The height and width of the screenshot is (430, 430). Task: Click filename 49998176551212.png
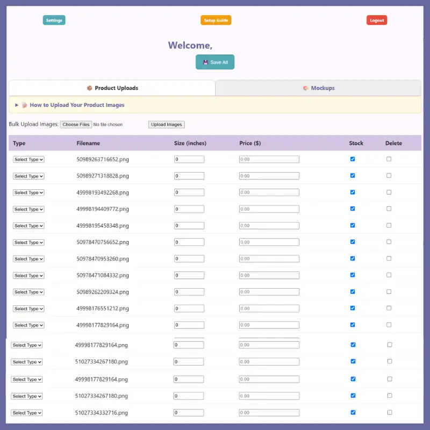pyautogui.click(x=103, y=309)
